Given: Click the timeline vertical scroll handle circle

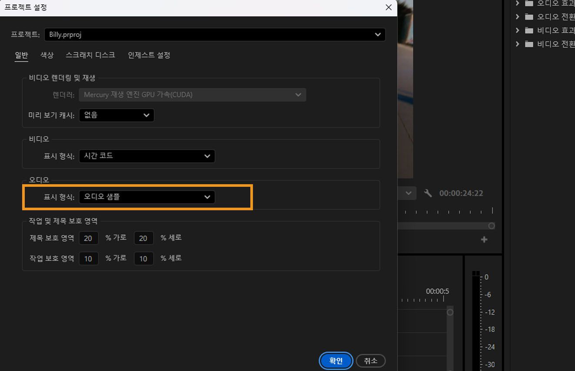Looking at the screenshot, I should click(450, 312).
